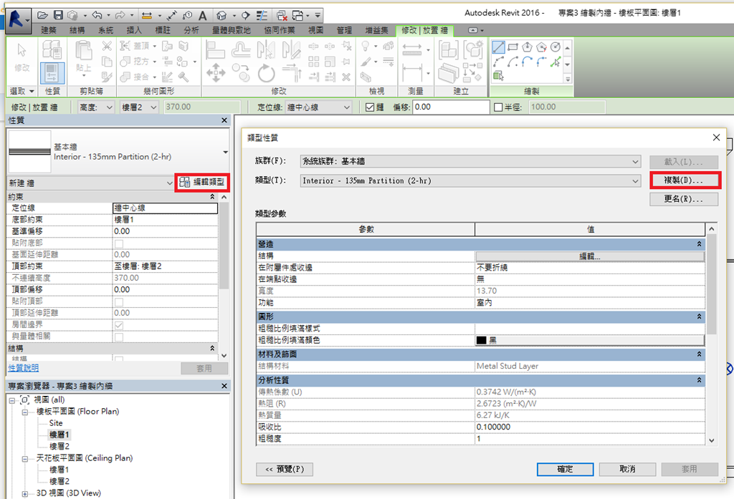The height and width of the screenshot is (499, 734).
Task: Switch to the 協同作業 ribbon tab
Action: [x=280, y=30]
